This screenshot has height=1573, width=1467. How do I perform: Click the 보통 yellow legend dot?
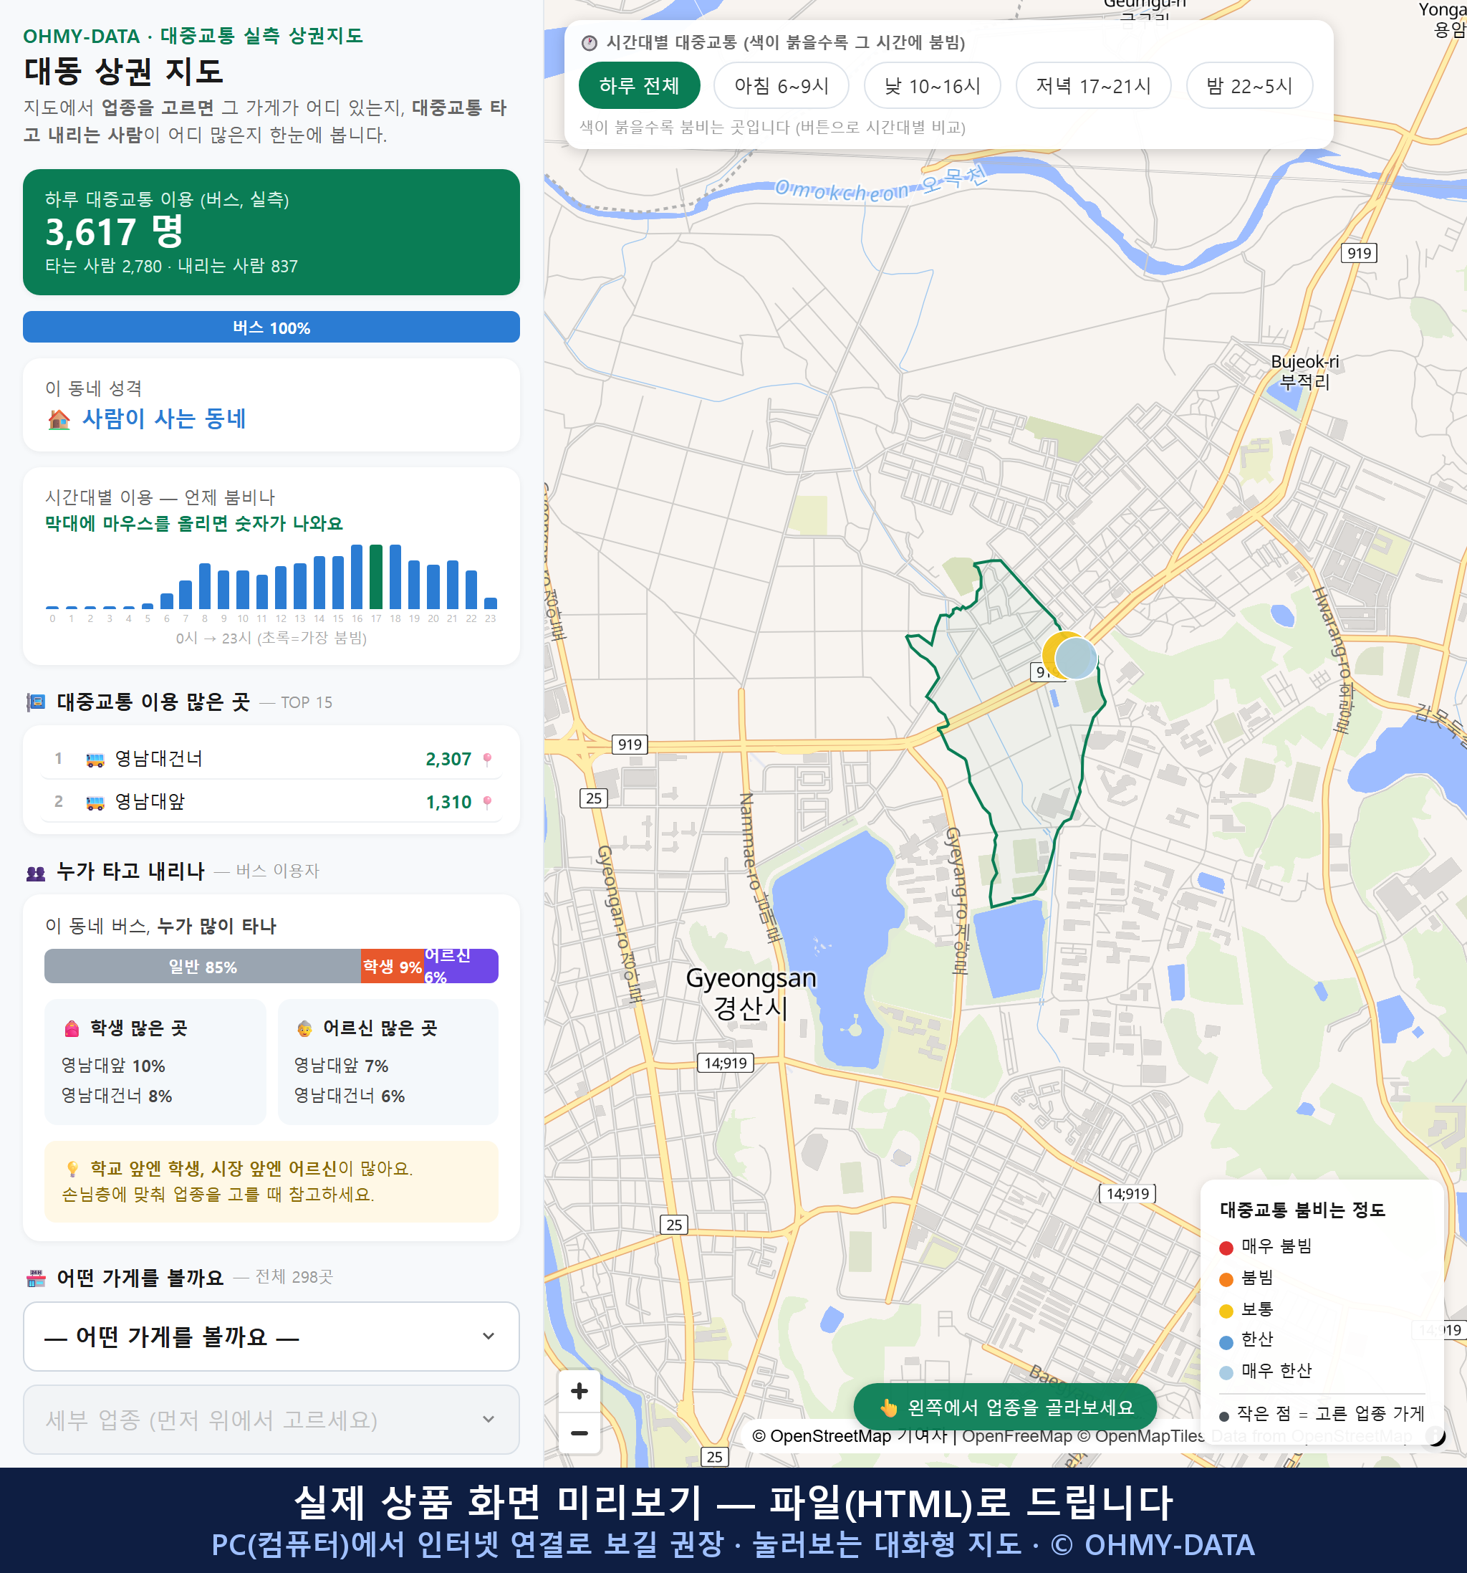(1226, 1311)
